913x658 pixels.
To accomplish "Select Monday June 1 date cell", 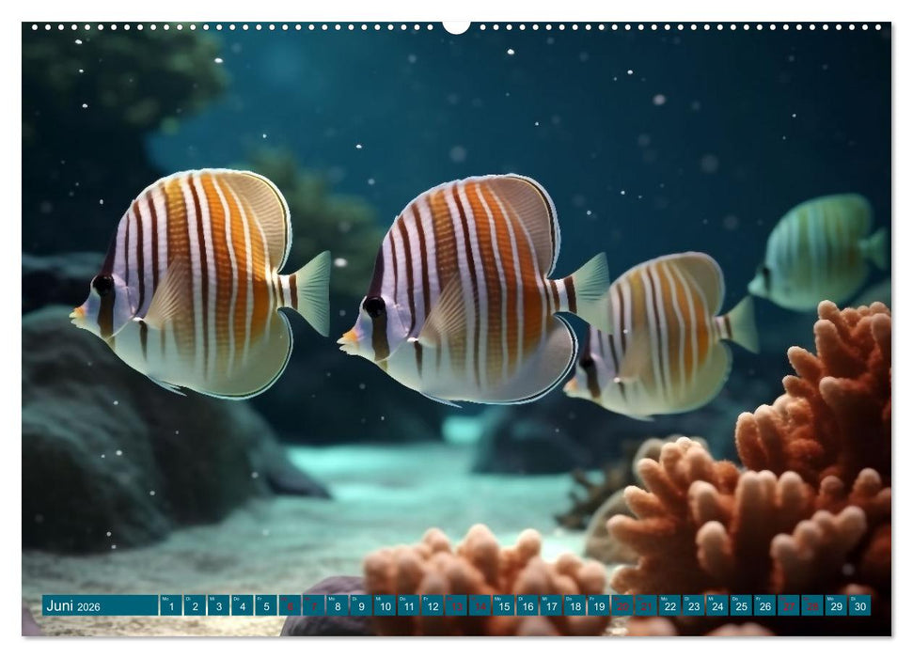I will point(170,605).
